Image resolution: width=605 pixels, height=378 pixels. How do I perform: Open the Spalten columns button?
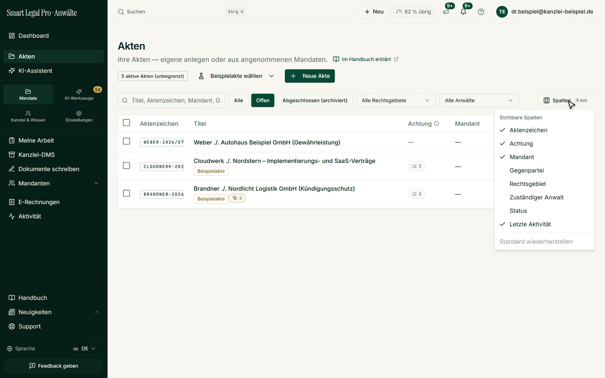(x=566, y=101)
